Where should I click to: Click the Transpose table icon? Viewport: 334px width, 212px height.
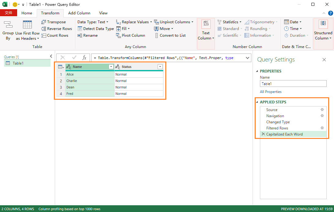43,22
